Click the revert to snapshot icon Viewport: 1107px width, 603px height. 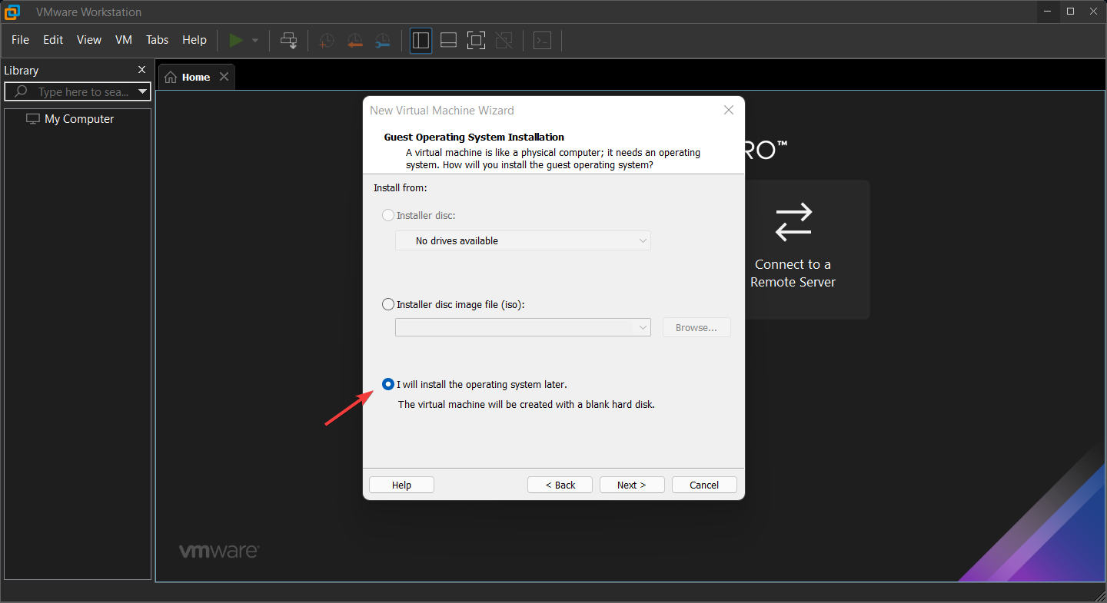click(x=354, y=41)
